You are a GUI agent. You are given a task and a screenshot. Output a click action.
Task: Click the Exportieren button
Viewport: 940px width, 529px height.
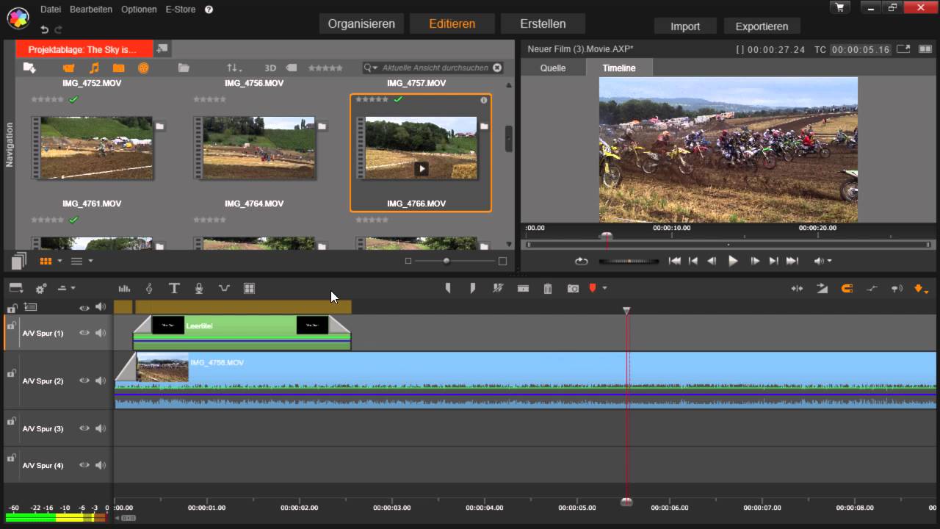tap(762, 26)
